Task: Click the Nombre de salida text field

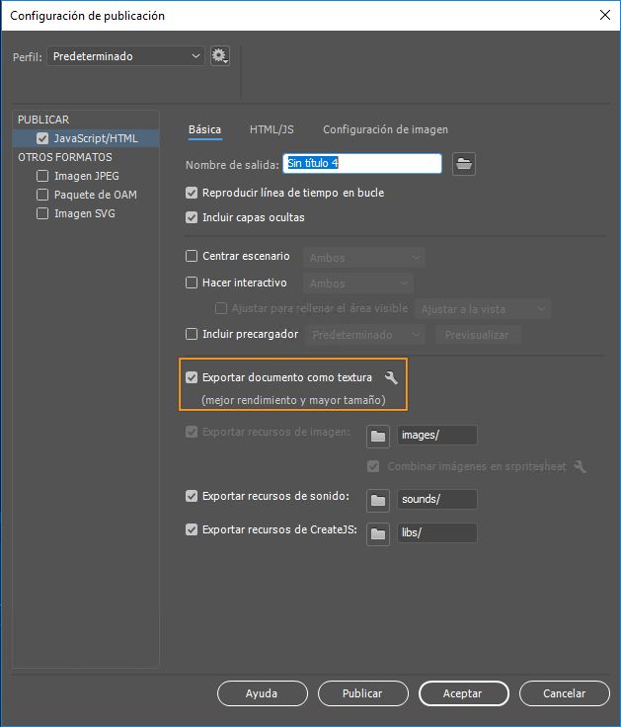Action: (x=361, y=163)
